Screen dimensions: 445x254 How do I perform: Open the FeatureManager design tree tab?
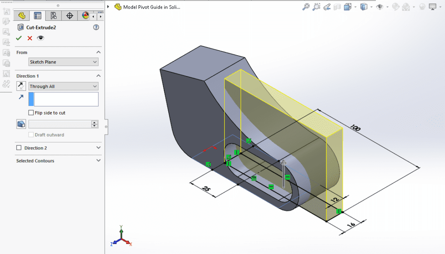pyautogui.click(x=22, y=16)
